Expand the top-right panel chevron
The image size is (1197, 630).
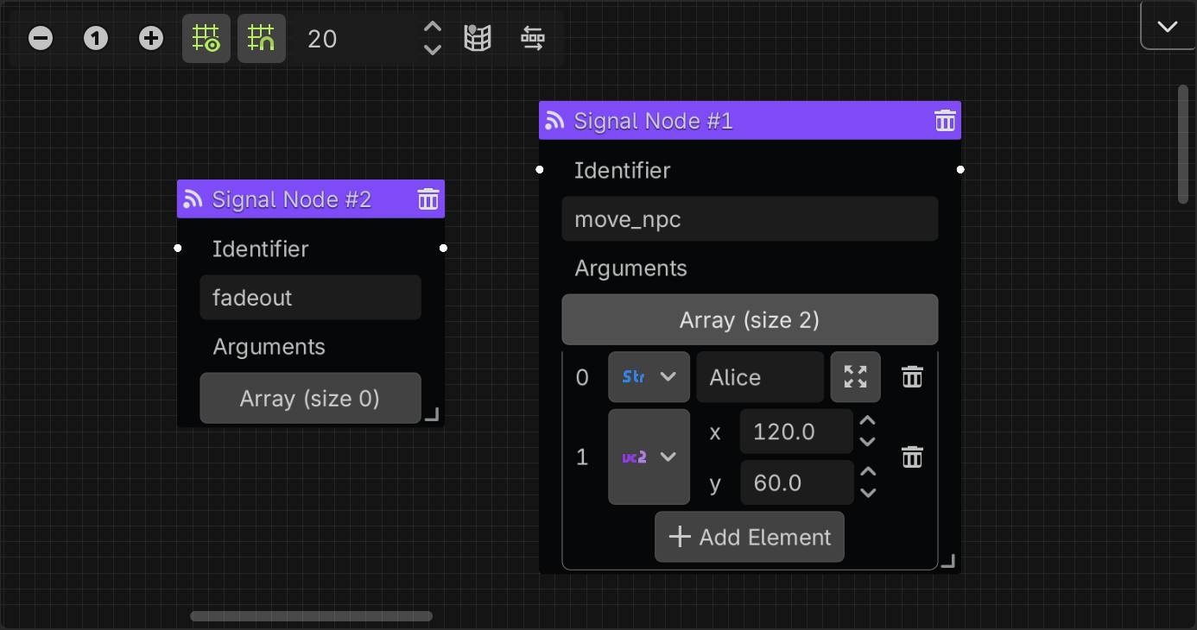click(x=1167, y=25)
